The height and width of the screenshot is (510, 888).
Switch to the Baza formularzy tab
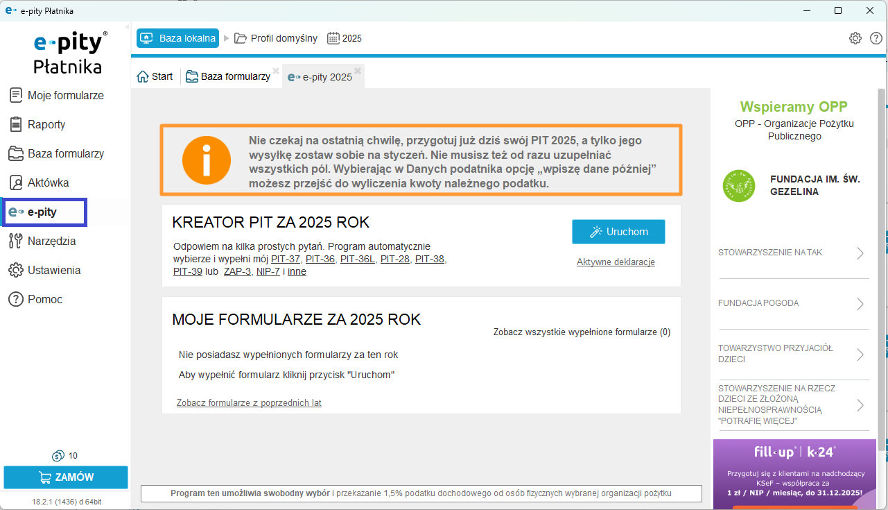[x=228, y=76]
